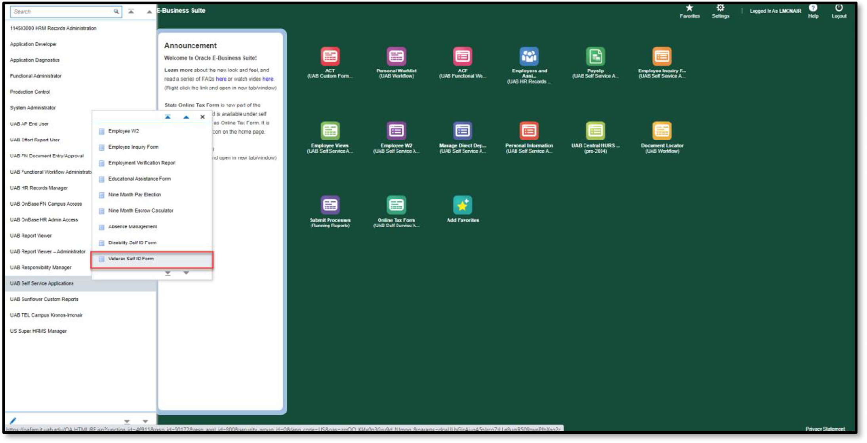Image resolution: width=867 pixels, height=443 pixels.
Task: Select Absence Management menu entry
Action: tap(132, 227)
